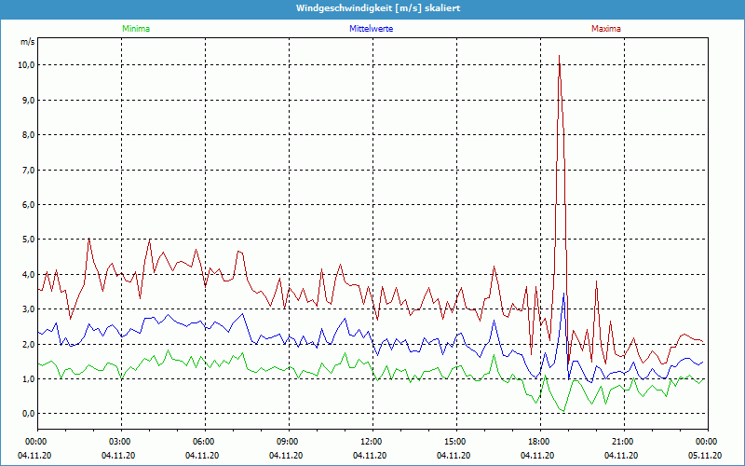745x466 pixels.
Task: Click the '09:00' time axis label
Action: coord(288,442)
